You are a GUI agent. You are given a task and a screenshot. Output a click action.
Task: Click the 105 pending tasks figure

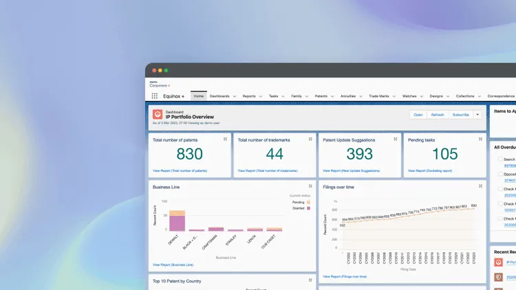[x=445, y=154]
